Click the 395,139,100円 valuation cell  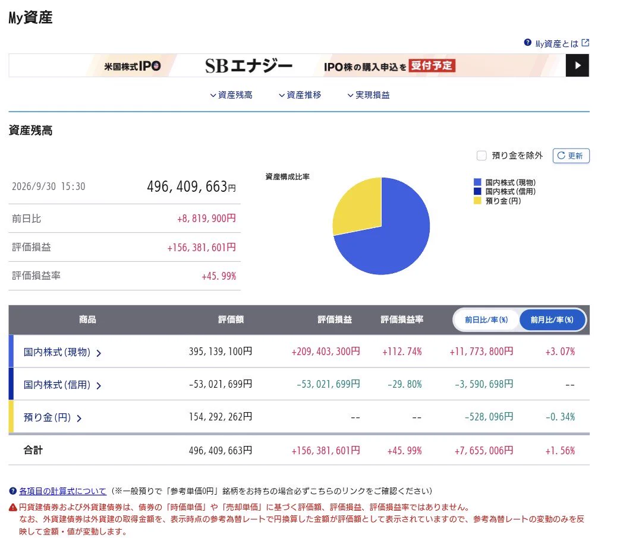tap(221, 352)
